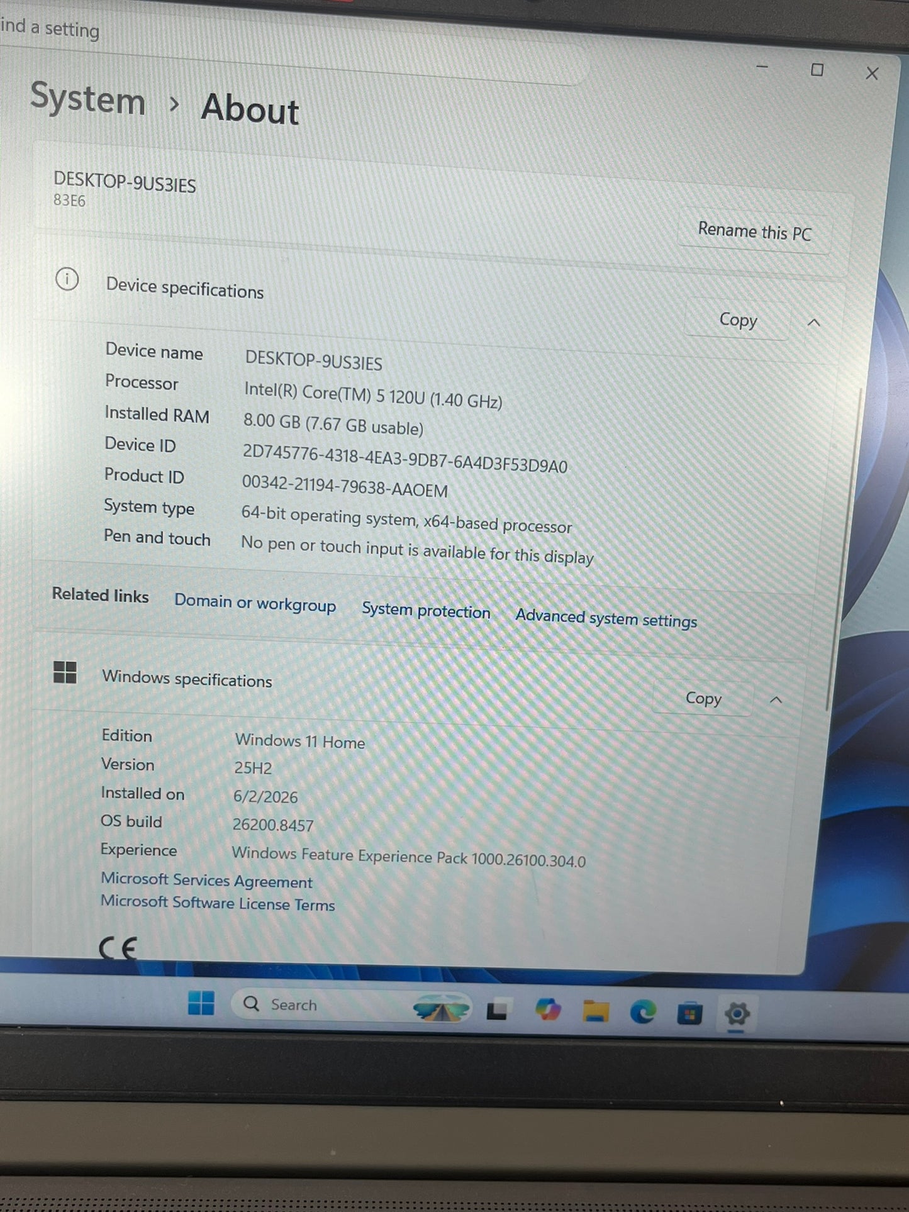Copy the Windows specifications
Image resolution: width=909 pixels, height=1212 pixels.
(703, 698)
